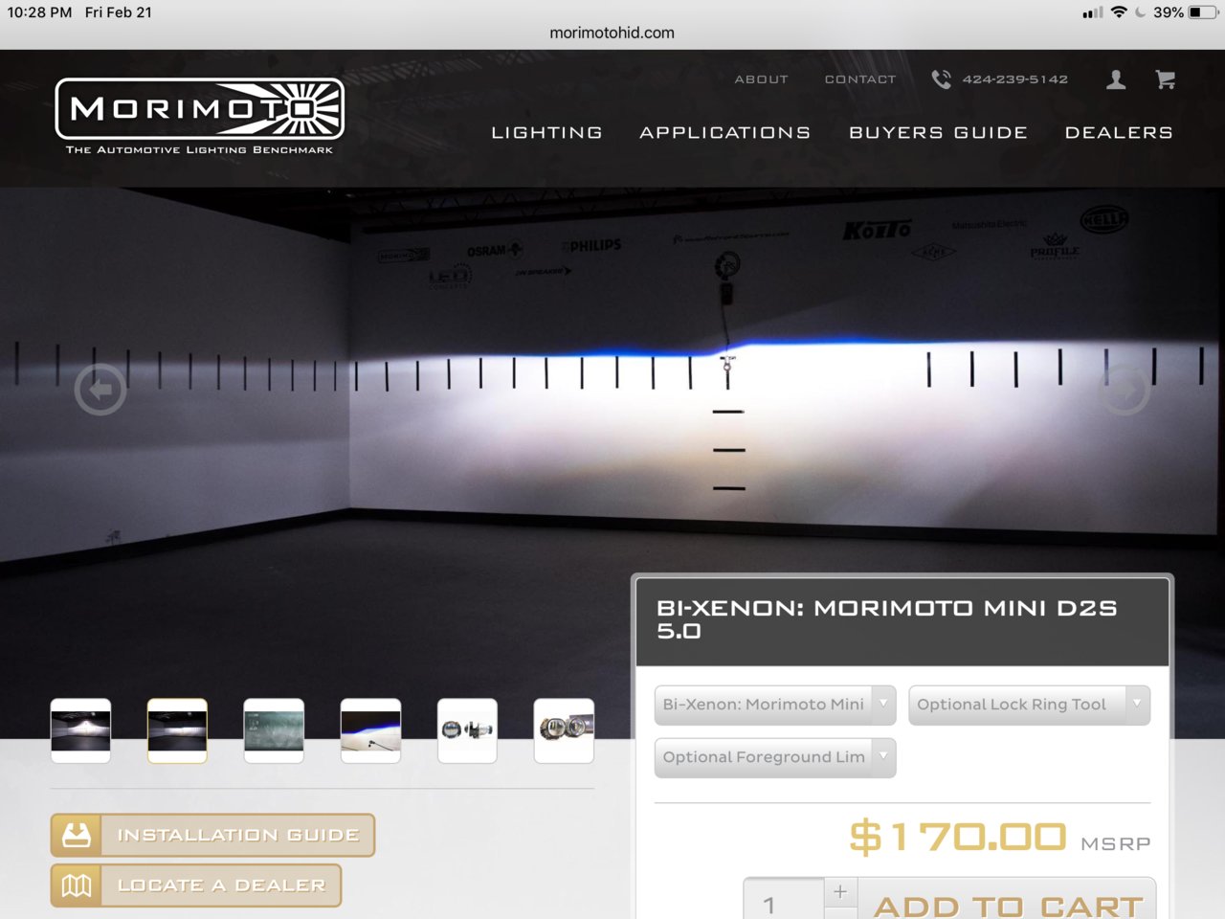Tap the morimotohid.com address bar
Viewport: 1225px width, 919px height.
tap(612, 33)
